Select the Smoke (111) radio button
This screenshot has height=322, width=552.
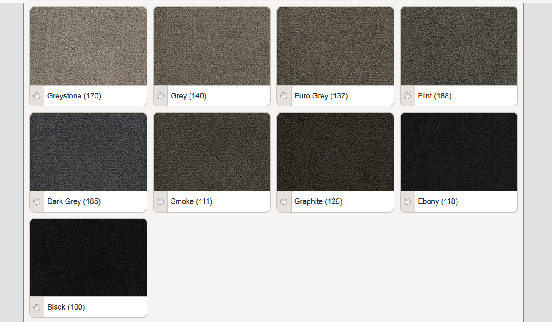coord(160,201)
